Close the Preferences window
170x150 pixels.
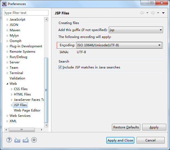(162, 3)
